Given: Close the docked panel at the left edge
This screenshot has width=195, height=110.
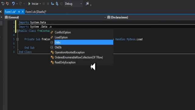Looking at the screenshot, I should tap(1, 12).
